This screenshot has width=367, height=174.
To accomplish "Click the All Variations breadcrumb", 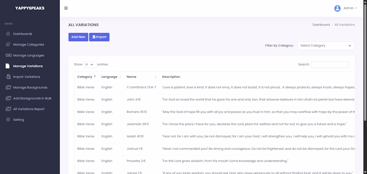I will pos(345,25).
